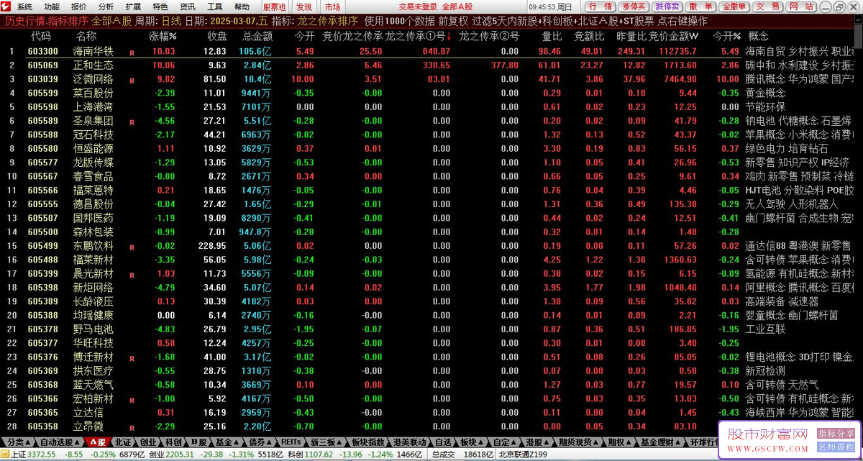Select the A股 tab
This screenshot has width=863, height=461.
[x=97, y=442]
